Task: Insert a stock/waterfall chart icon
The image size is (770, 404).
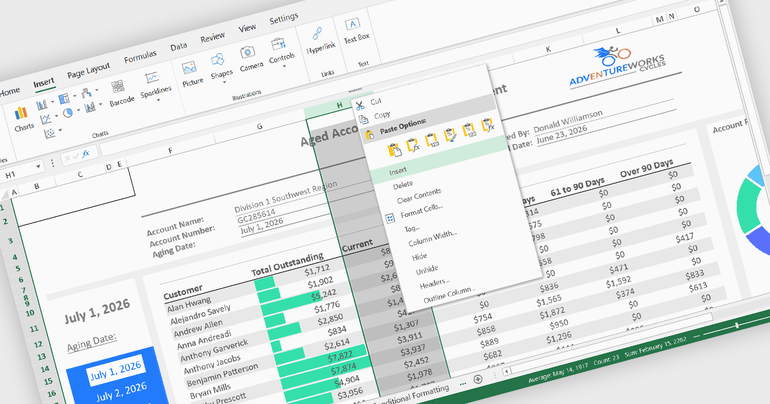Action: (87, 92)
